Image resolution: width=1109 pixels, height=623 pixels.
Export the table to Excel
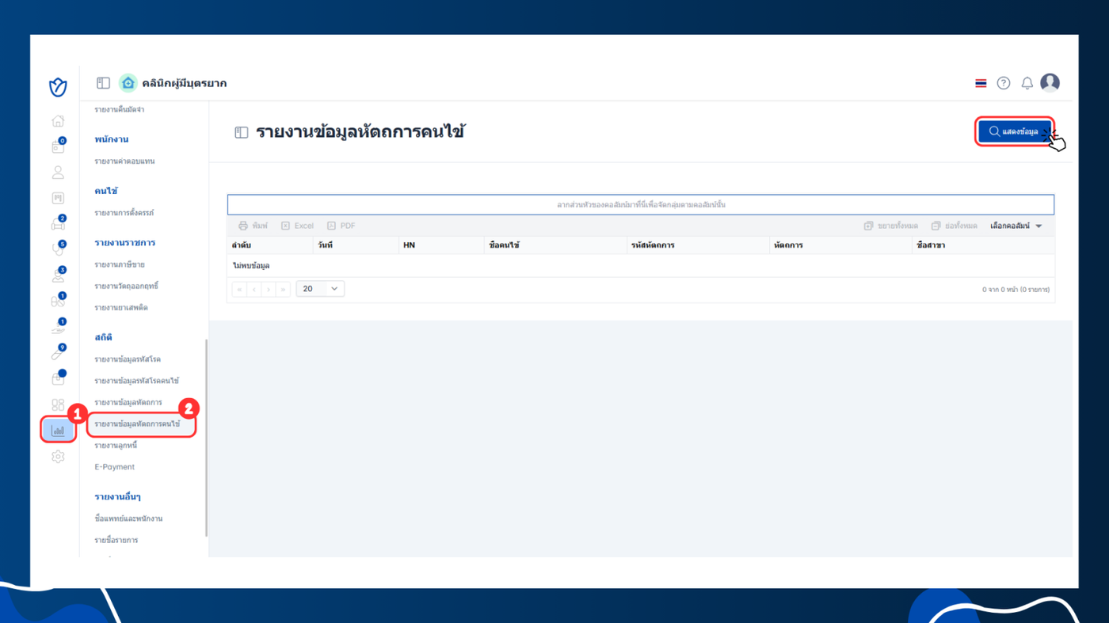[298, 226]
